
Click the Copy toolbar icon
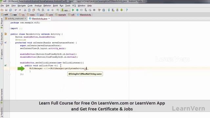pyautogui.click(x=29, y=10)
